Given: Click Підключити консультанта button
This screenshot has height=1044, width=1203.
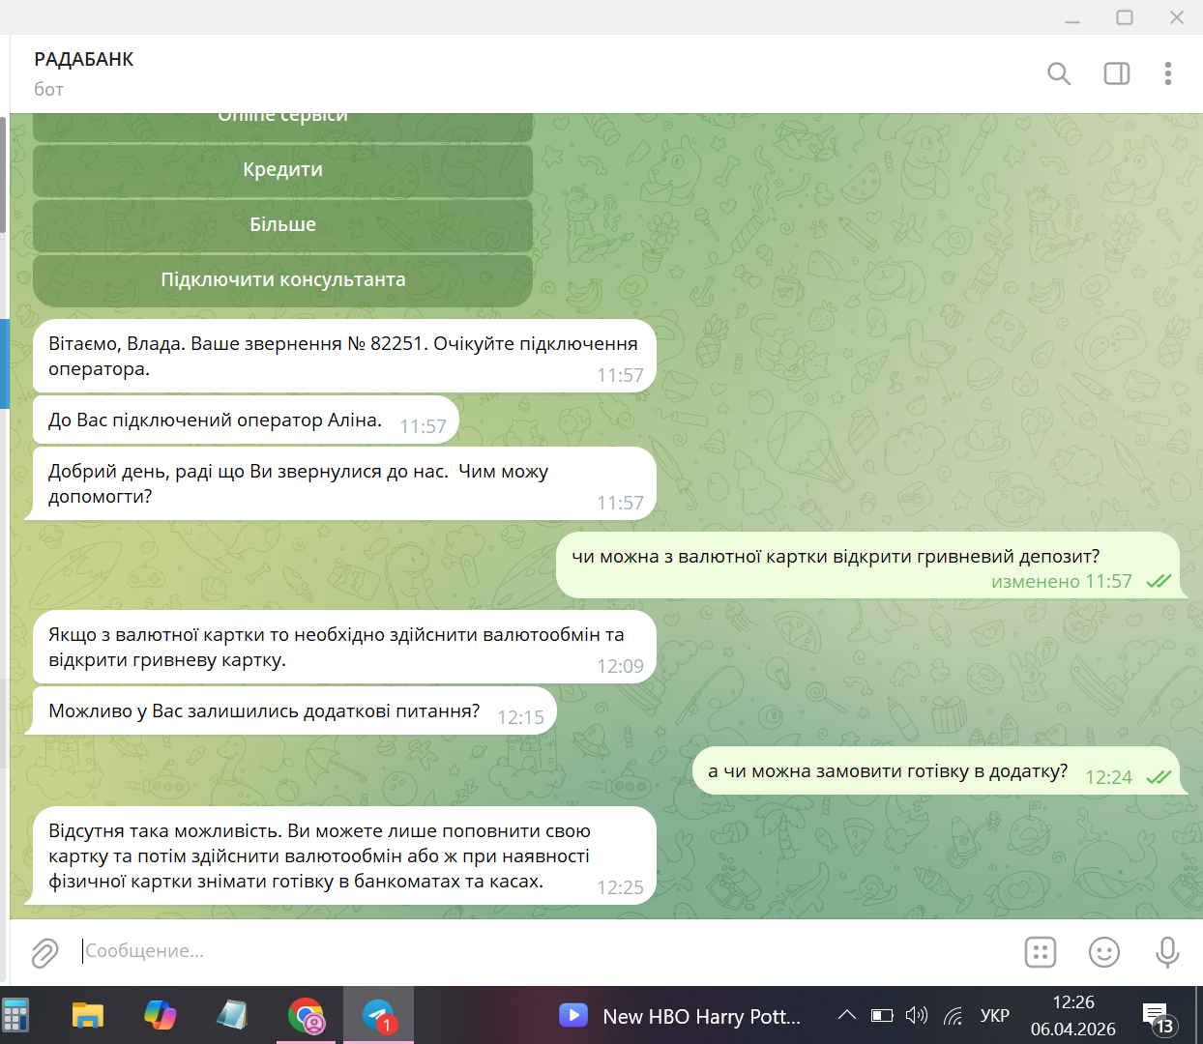Looking at the screenshot, I should tap(282, 280).
